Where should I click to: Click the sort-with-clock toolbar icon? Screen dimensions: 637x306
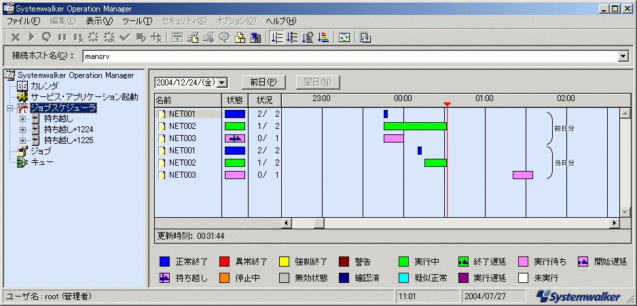(x=308, y=38)
